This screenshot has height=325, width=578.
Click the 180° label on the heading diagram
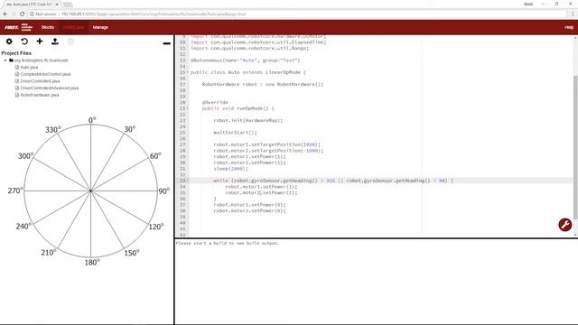[92, 263]
